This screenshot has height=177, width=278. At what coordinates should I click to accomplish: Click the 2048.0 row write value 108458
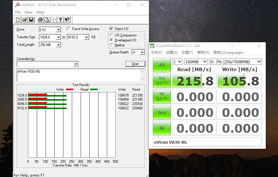tap(123, 99)
